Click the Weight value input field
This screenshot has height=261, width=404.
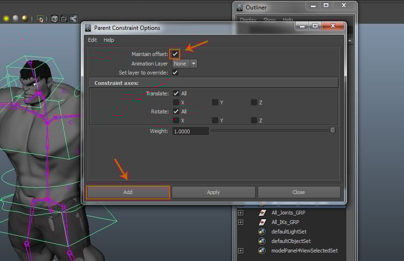tap(191, 131)
